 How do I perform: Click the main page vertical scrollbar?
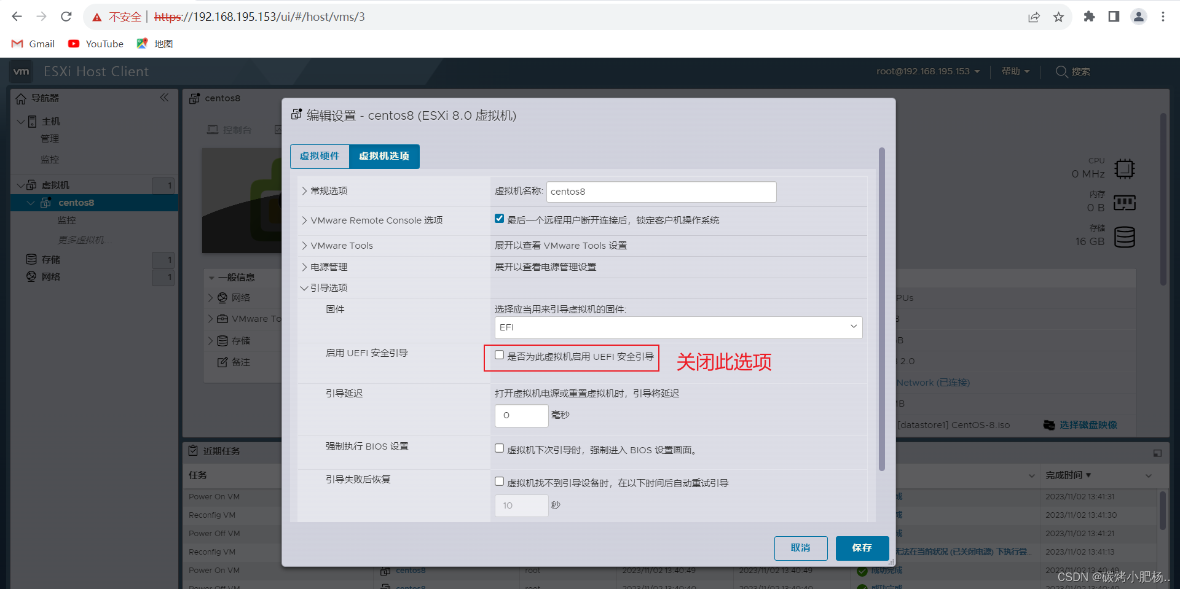[x=1163, y=199]
